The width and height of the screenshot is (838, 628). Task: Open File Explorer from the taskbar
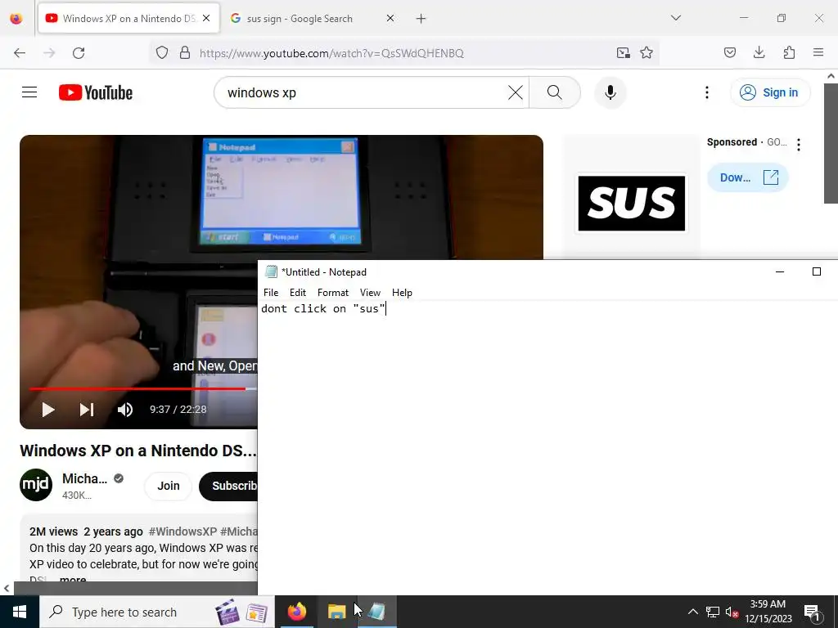click(x=336, y=612)
